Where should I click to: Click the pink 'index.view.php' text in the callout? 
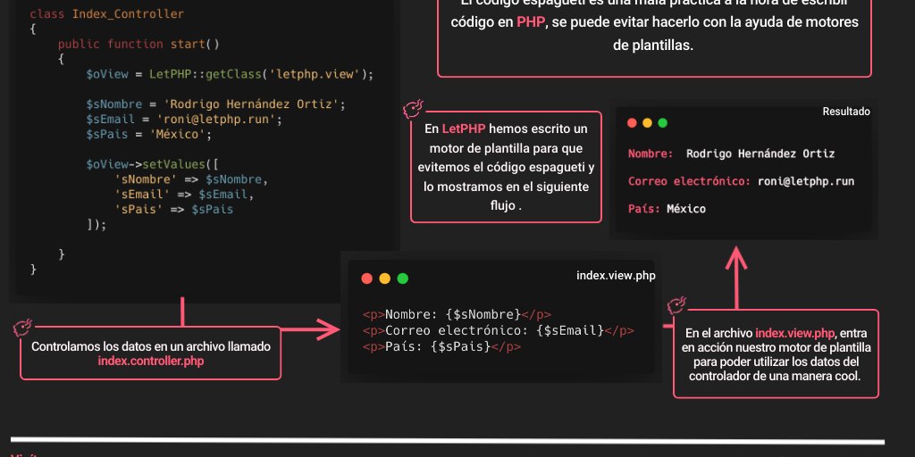(794, 334)
